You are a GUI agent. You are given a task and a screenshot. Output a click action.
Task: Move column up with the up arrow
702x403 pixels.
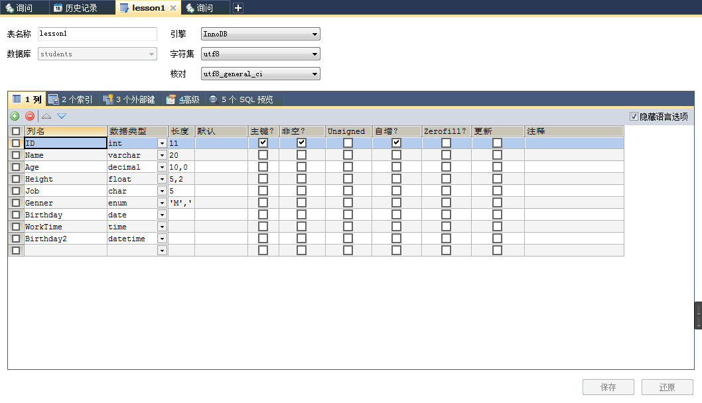46,116
